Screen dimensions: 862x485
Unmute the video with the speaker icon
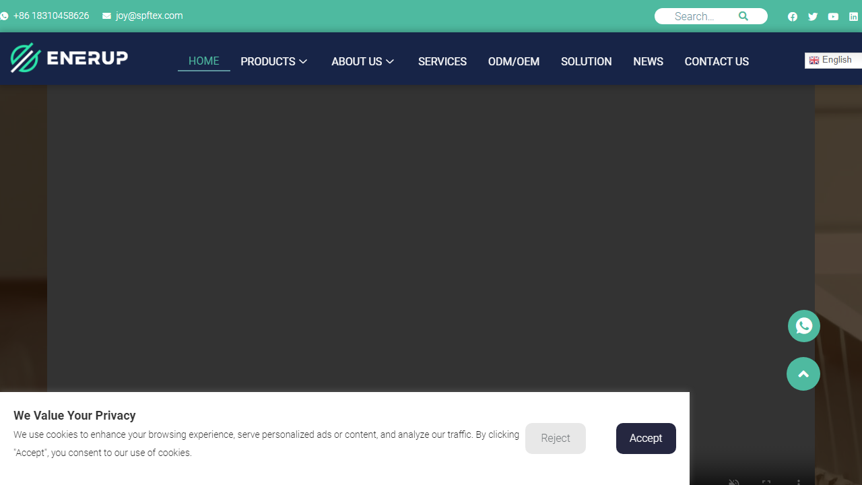(x=734, y=482)
